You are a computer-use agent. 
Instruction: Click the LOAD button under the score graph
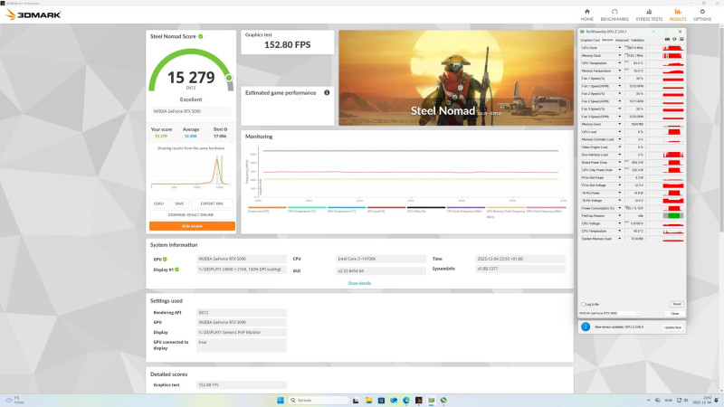point(159,203)
